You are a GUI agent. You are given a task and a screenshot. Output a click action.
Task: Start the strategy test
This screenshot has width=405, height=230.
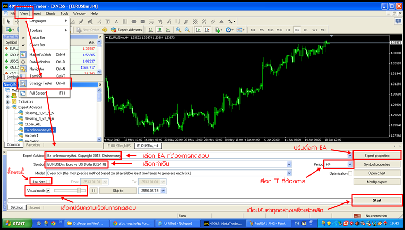point(377,200)
